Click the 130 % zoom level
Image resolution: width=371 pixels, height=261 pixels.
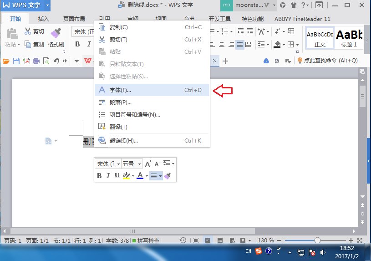tap(266, 241)
